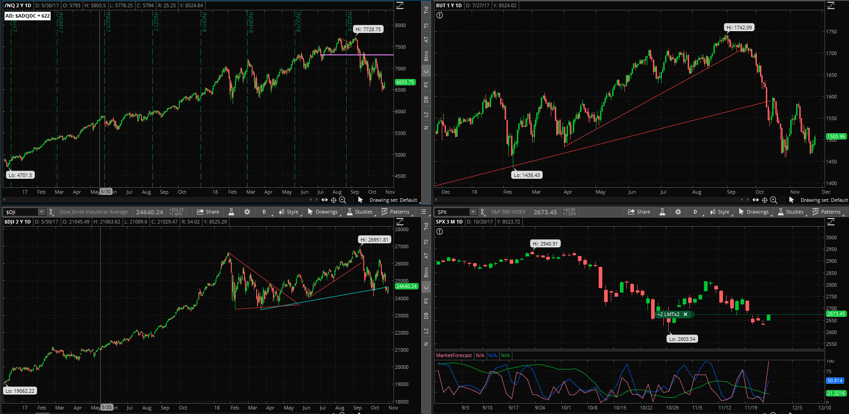Toggle the PS side tab of $DJI chart
Image resolution: width=849 pixels, height=414 pixels.
(426, 301)
